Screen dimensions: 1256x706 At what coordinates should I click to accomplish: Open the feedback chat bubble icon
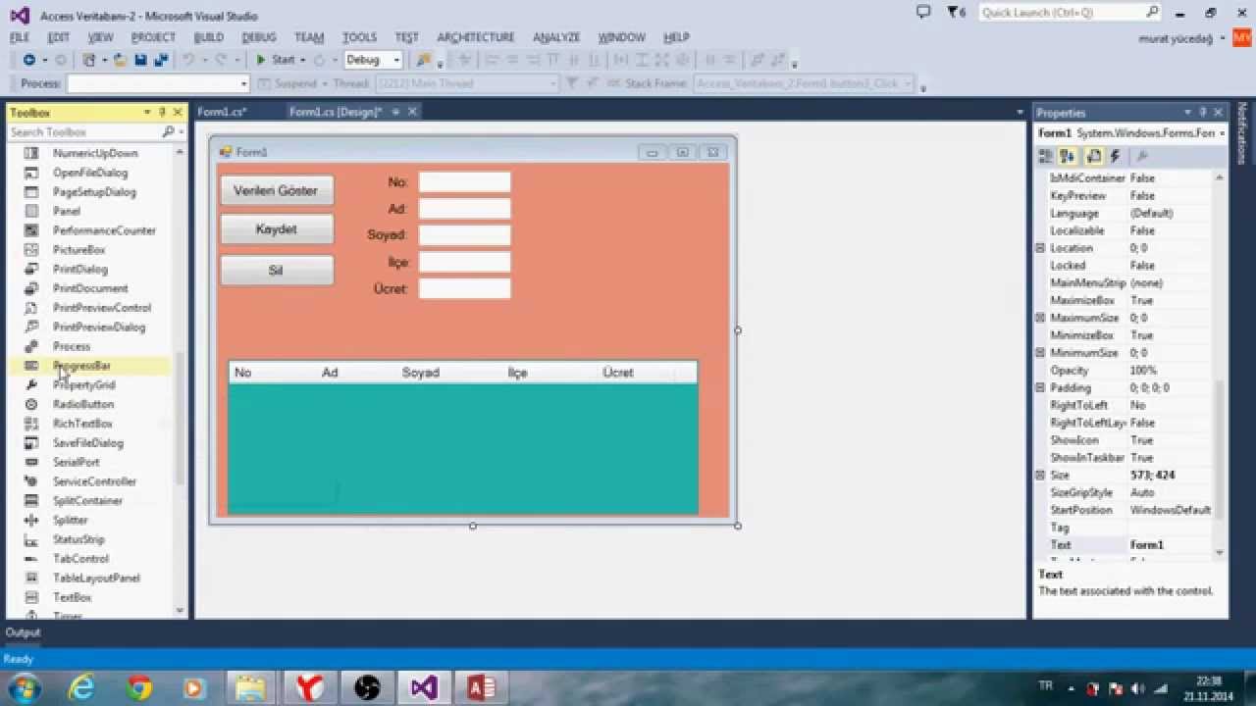(x=922, y=13)
